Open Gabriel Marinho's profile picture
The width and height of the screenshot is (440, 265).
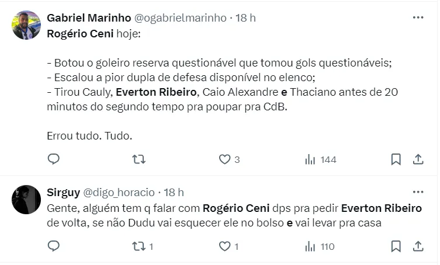(x=26, y=25)
